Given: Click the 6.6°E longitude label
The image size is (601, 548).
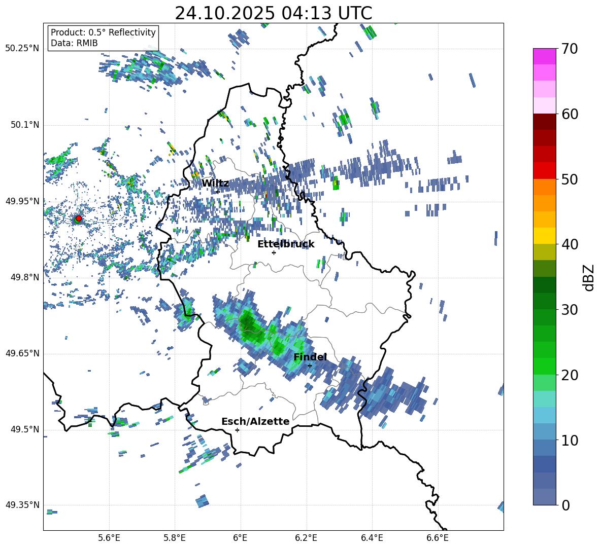Looking at the screenshot, I should (438, 538).
